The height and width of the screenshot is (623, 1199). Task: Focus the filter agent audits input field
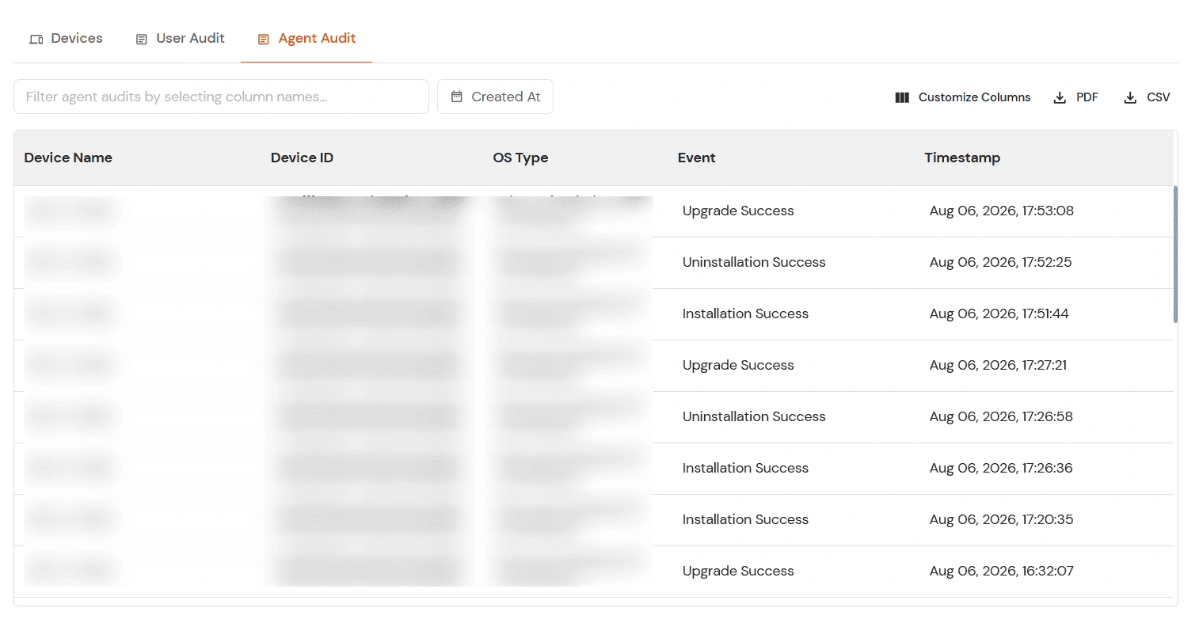(x=221, y=97)
